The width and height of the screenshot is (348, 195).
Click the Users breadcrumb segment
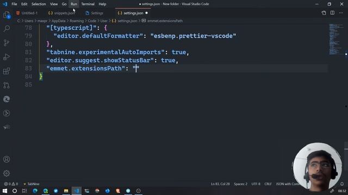pyautogui.click(x=29, y=21)
